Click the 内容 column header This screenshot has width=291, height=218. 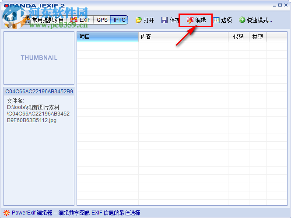coord(183,37)
